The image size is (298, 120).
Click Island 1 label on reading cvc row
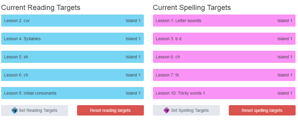coord(133,21)
